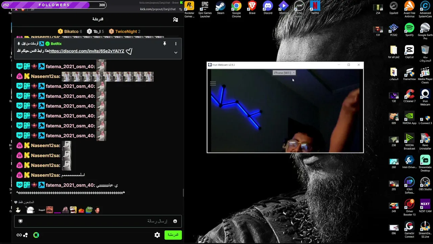Viewport: 433px width, 244px height.
Task: Select the PCSX2 desktop icon
Action: point(393,30)
